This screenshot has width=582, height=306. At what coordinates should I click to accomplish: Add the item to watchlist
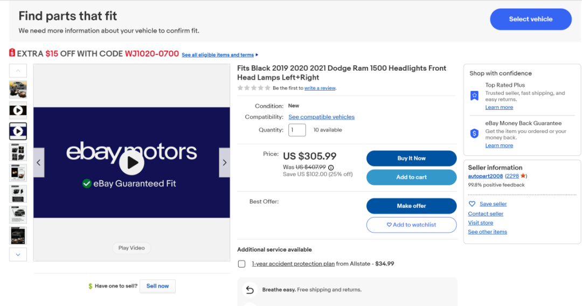(x=411, y=225)
